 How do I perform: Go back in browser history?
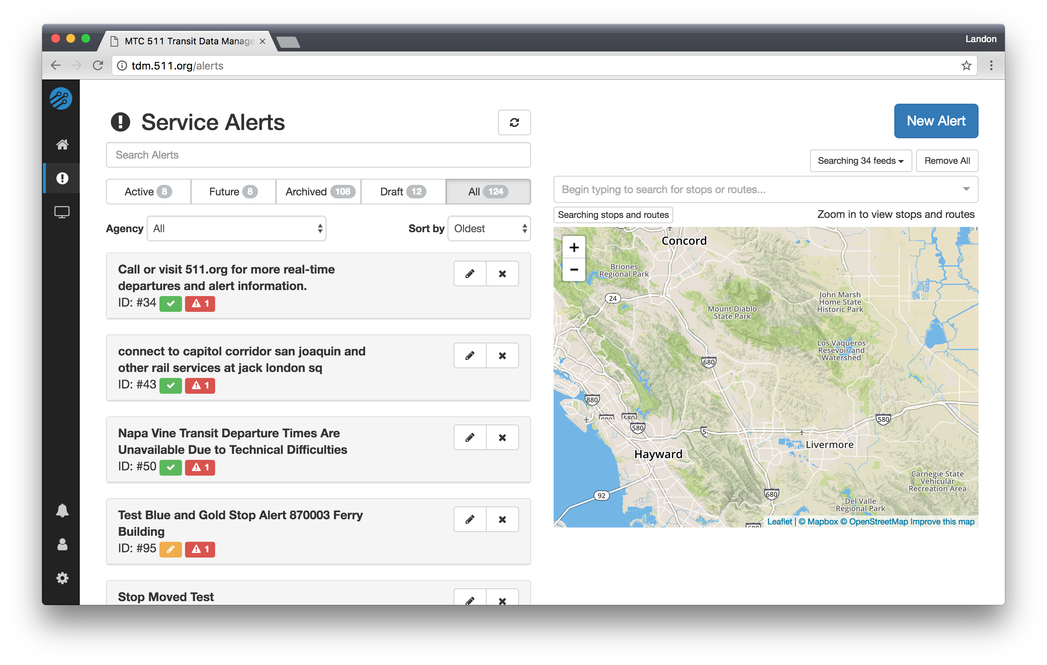[56, 66]
